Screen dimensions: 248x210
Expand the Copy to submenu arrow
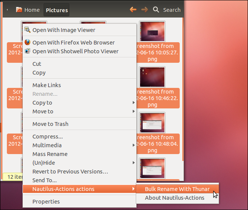pos(134,103)
